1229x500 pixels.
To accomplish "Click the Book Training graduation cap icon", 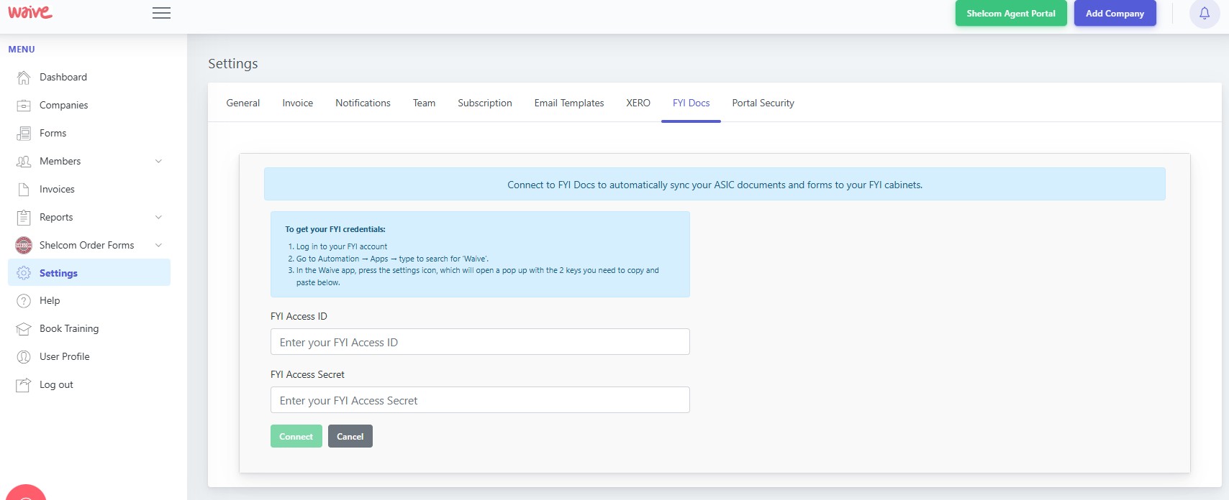I will (x=24, y=328).
